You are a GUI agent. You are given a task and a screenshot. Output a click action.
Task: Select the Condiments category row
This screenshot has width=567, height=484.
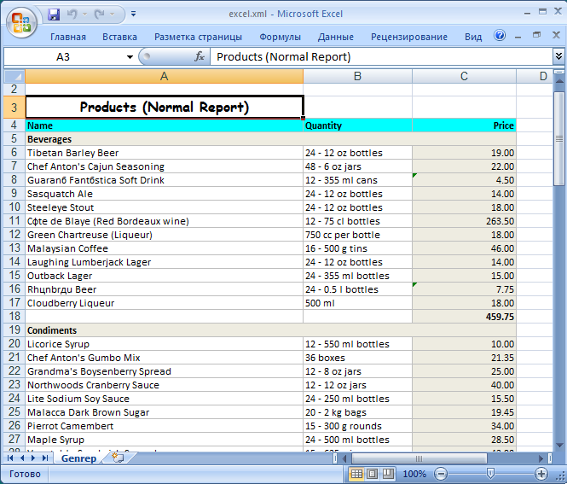(x=270, y=330)
